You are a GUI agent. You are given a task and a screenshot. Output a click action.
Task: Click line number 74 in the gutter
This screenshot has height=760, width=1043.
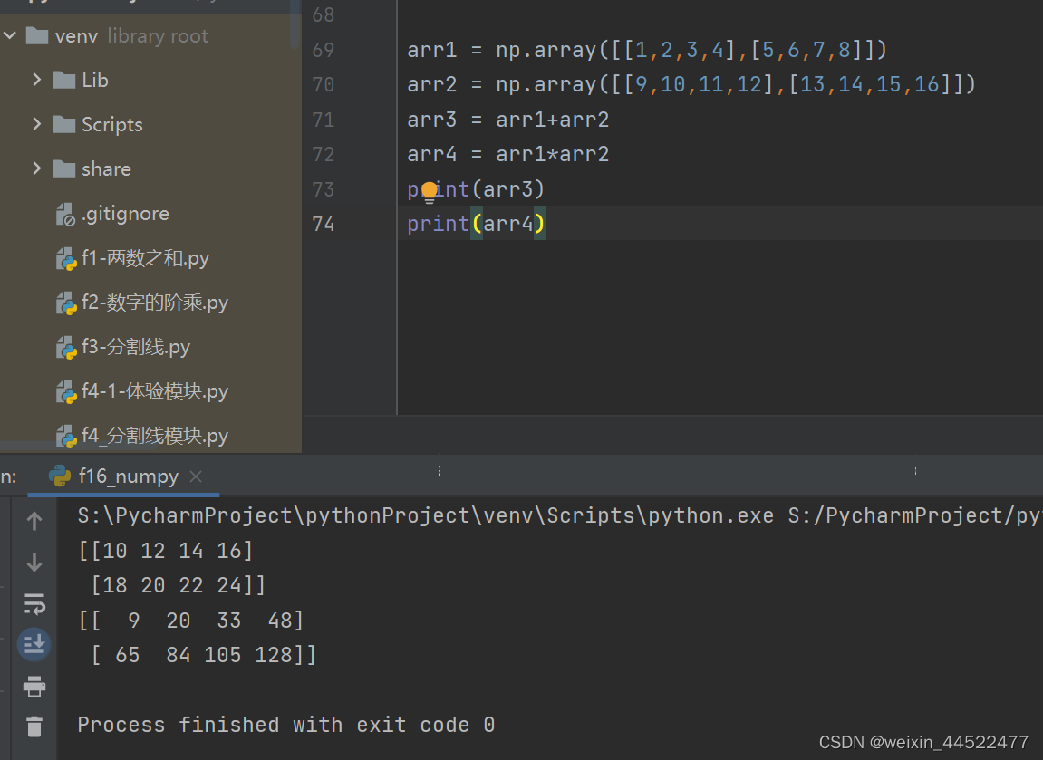[x=324, y=224]
